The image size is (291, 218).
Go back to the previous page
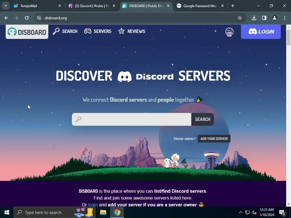coord(6,18)
